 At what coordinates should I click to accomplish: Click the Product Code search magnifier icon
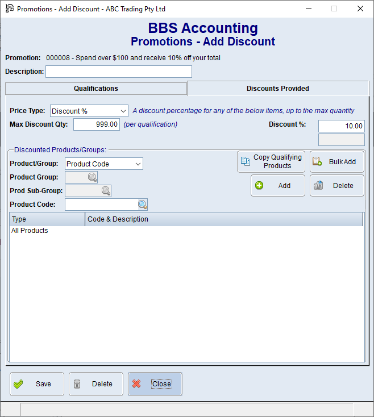(x=142, y=205)
